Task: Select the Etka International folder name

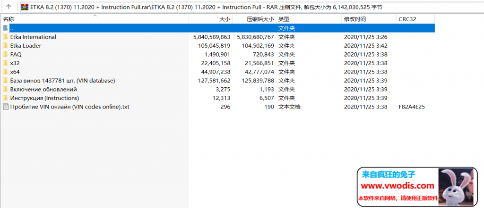Action: 33,37
